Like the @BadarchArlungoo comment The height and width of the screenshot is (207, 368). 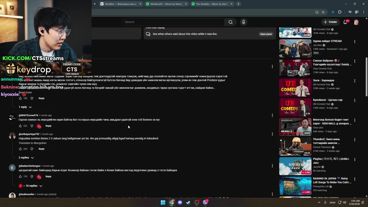pyautogui.click(x=20, y=177)
